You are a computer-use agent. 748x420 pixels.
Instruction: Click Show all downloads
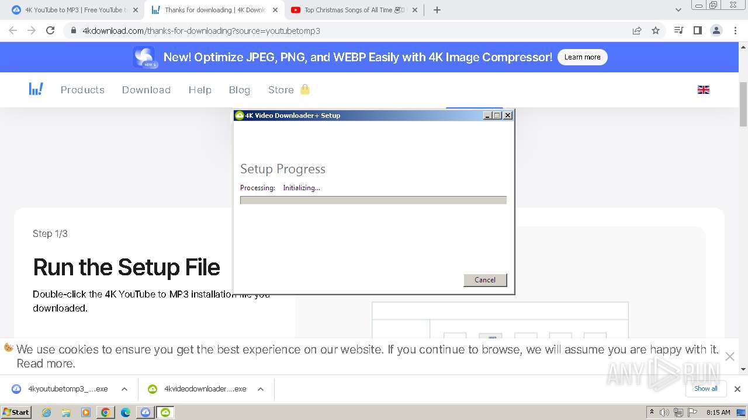pos(706,388)
